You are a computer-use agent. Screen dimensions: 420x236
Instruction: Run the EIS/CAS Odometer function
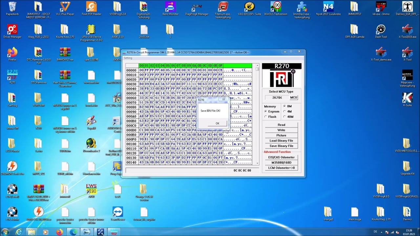281,157
